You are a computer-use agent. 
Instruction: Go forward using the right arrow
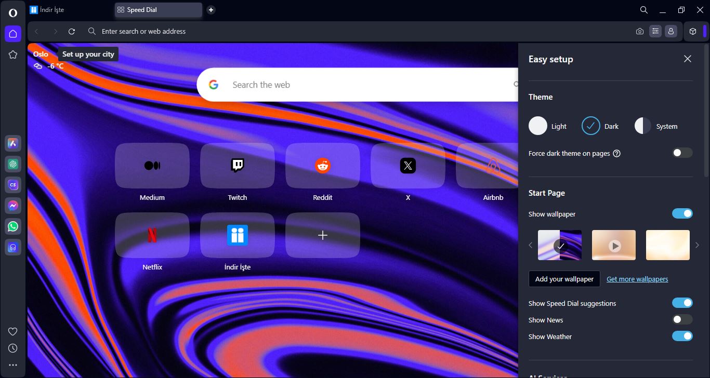(55, 32)
